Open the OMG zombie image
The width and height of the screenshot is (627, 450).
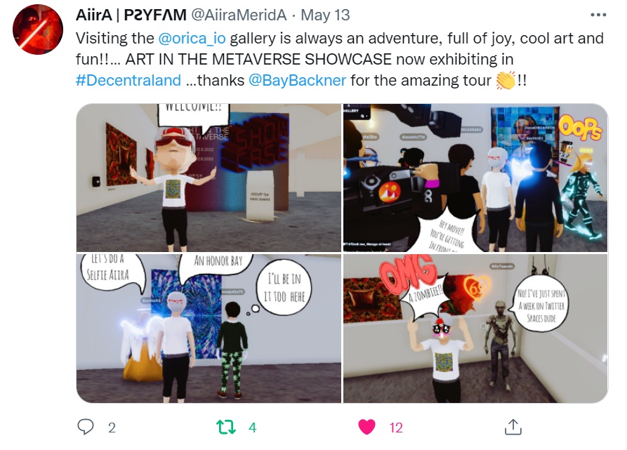pos(475,329)
